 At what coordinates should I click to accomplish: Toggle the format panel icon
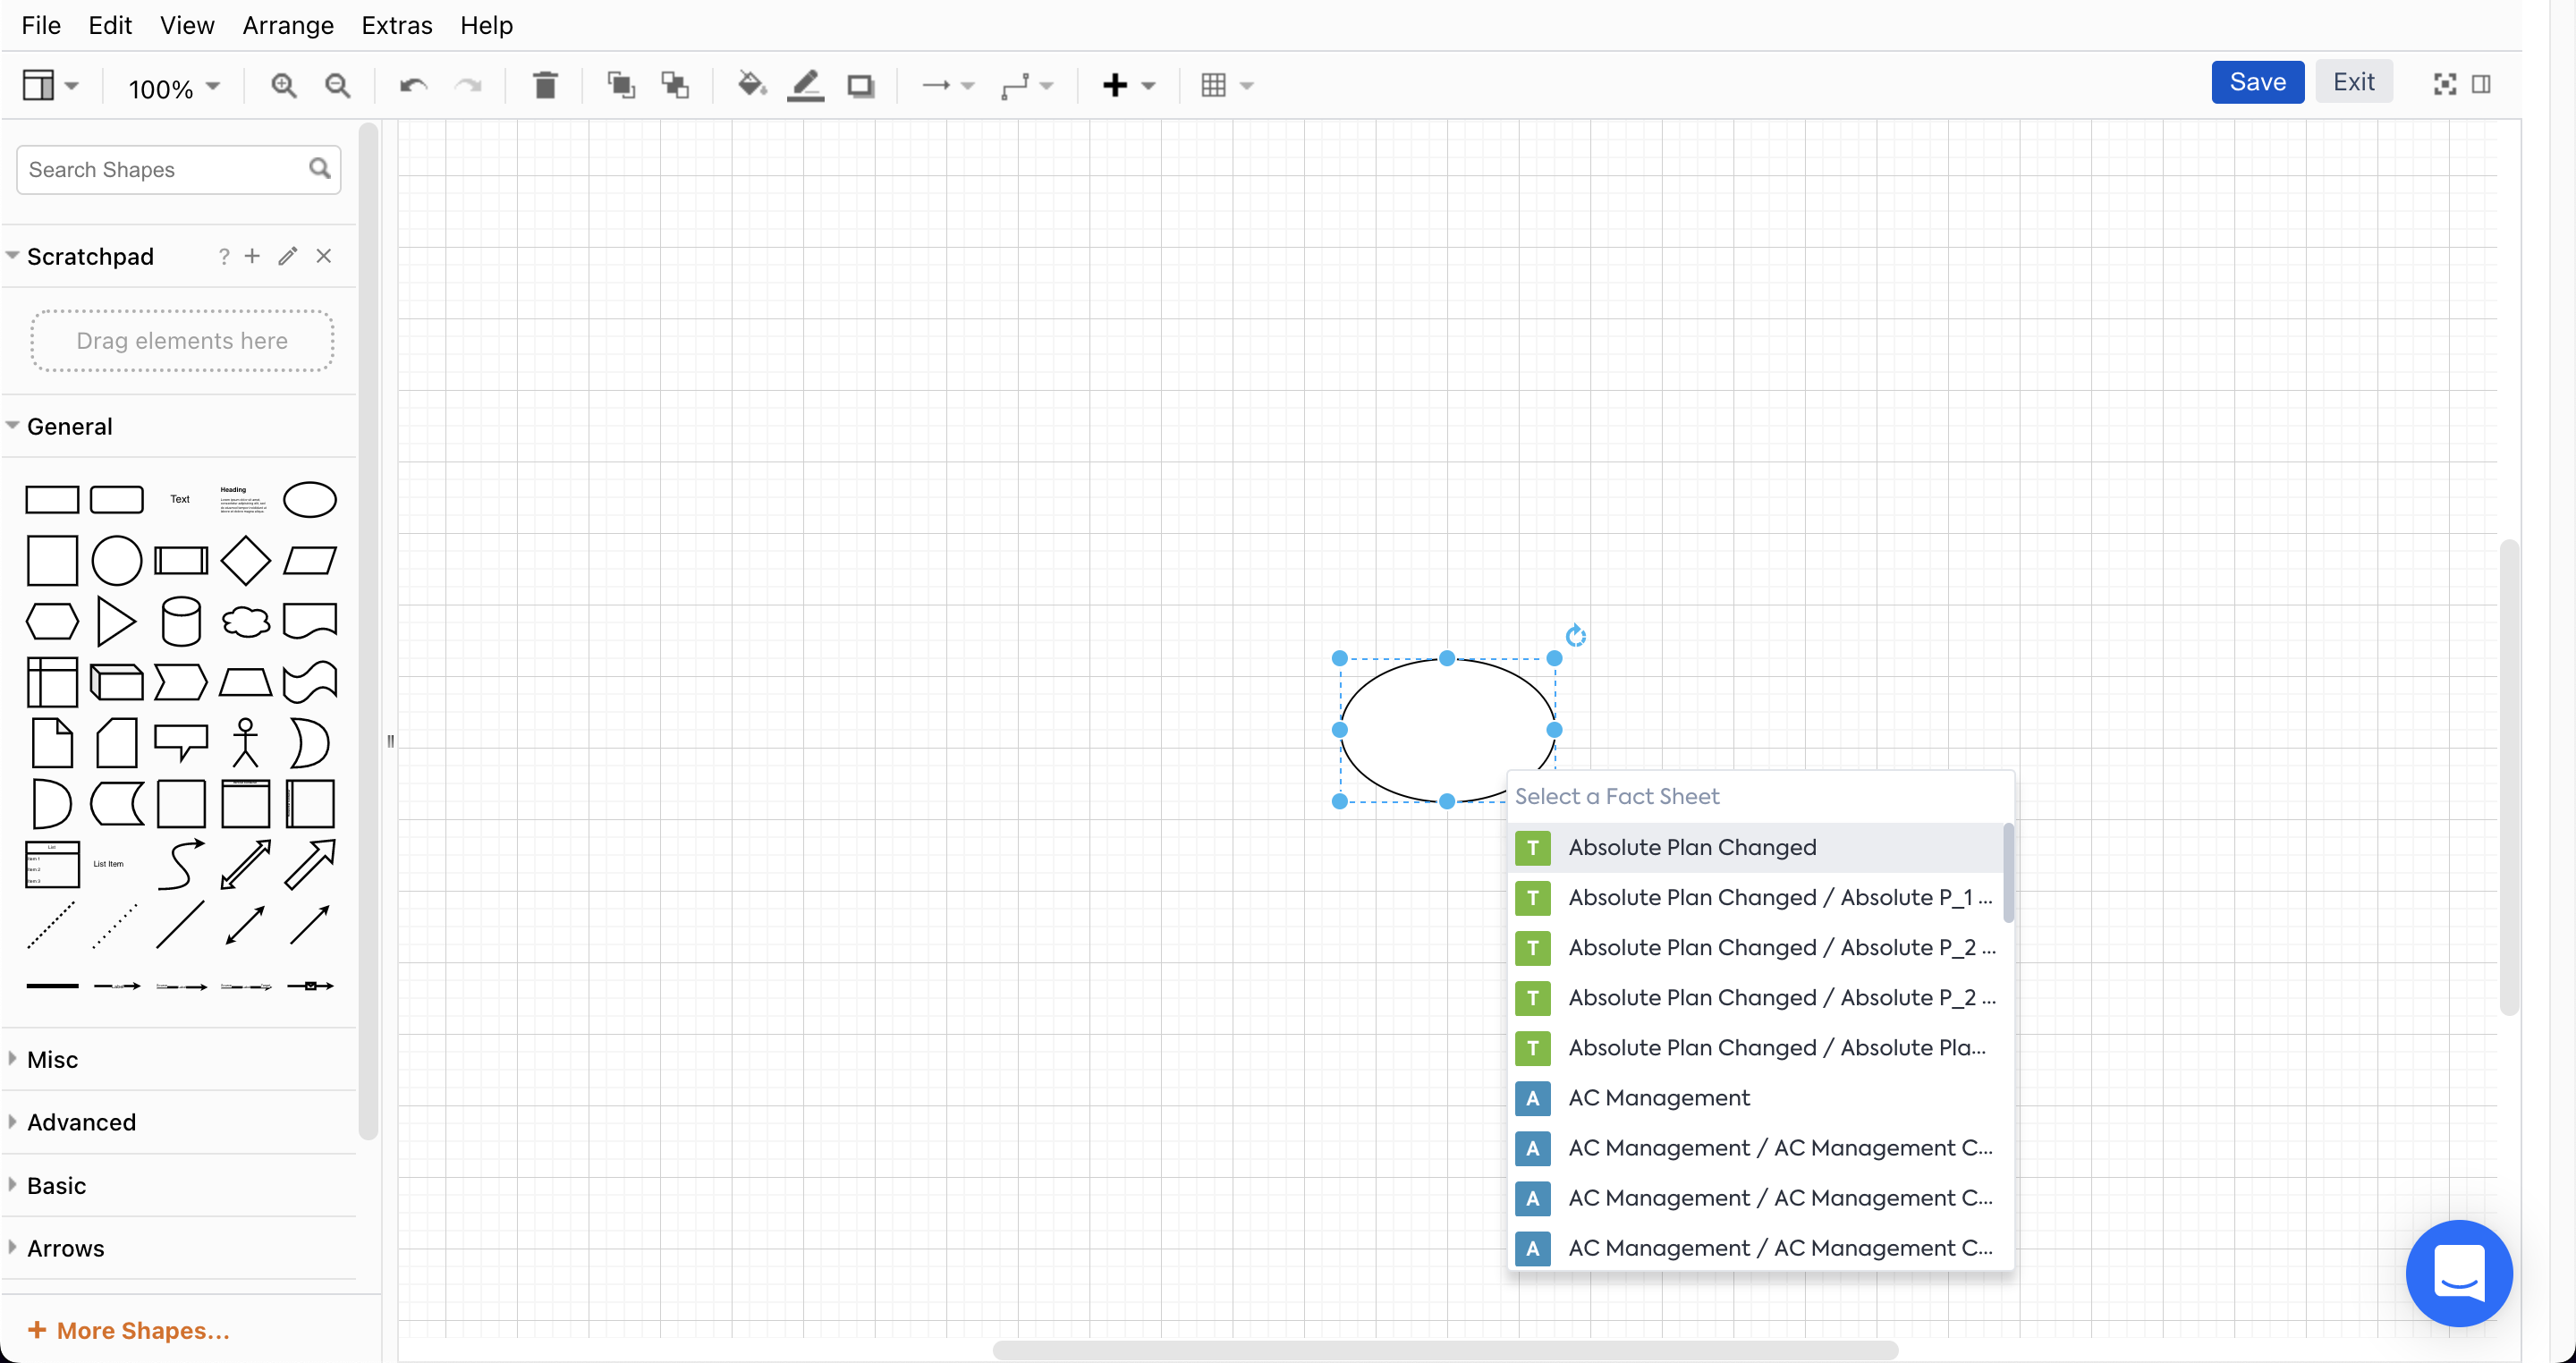click(2481, 84)
